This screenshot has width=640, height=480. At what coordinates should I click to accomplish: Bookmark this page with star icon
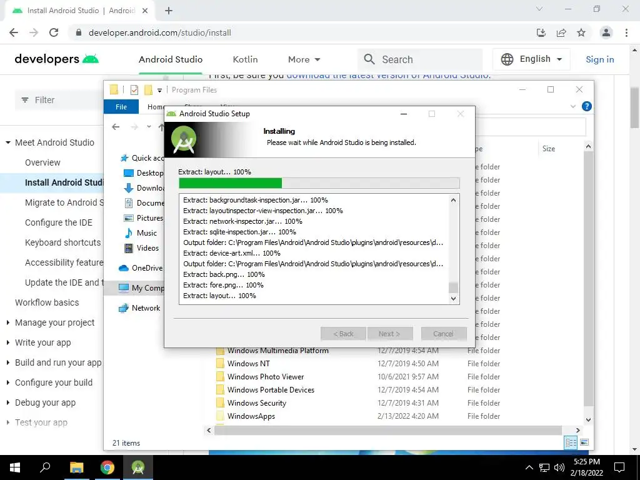[581, 32]
